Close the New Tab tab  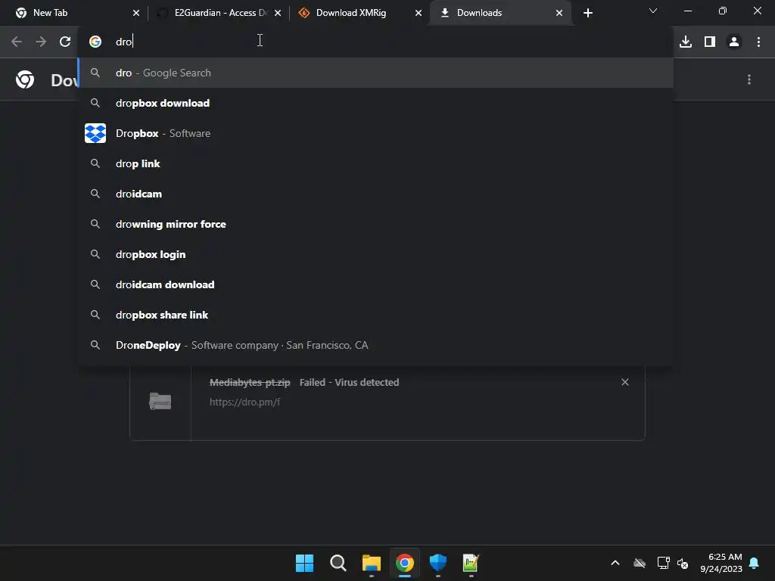pos(136,13)
